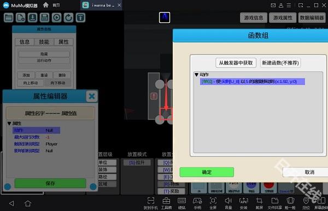328x211 pixels.
Task: Select the 区域 placement layer option
Action: 107,184
